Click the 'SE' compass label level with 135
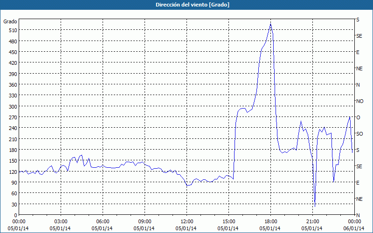This screenshot has width=373, height=233. (x=359, y=166)
